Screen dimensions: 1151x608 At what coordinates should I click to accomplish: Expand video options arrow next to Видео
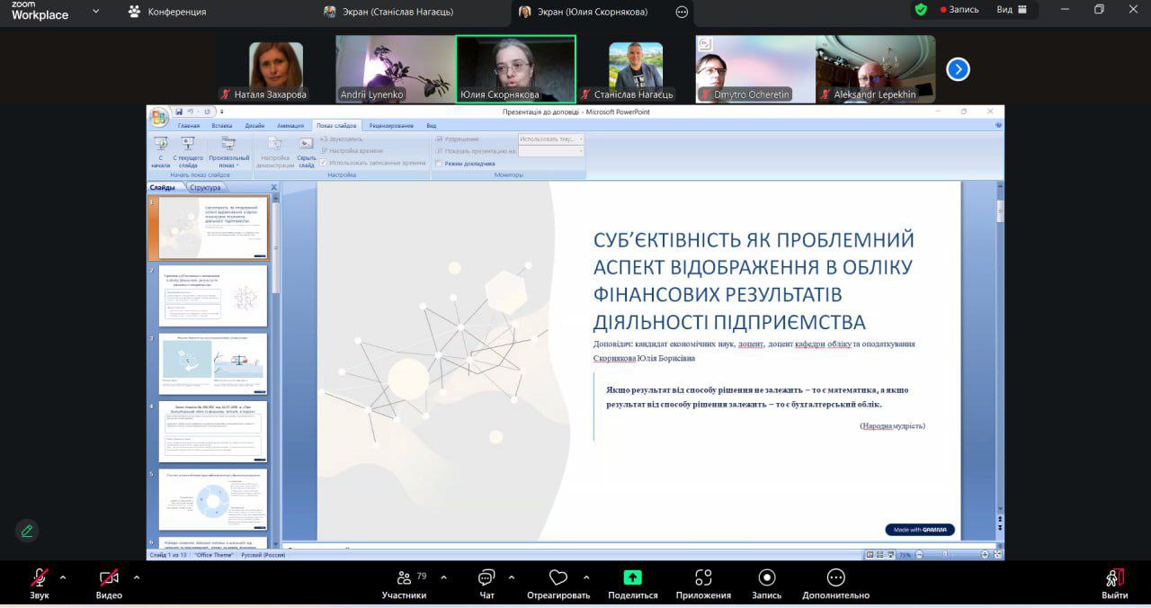pos(137,577)
